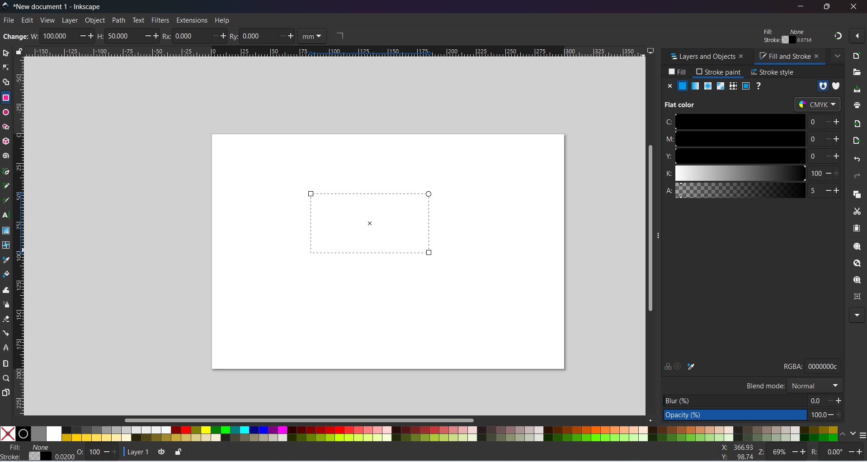Make rectangle corners sharp button

pos(341,36)
